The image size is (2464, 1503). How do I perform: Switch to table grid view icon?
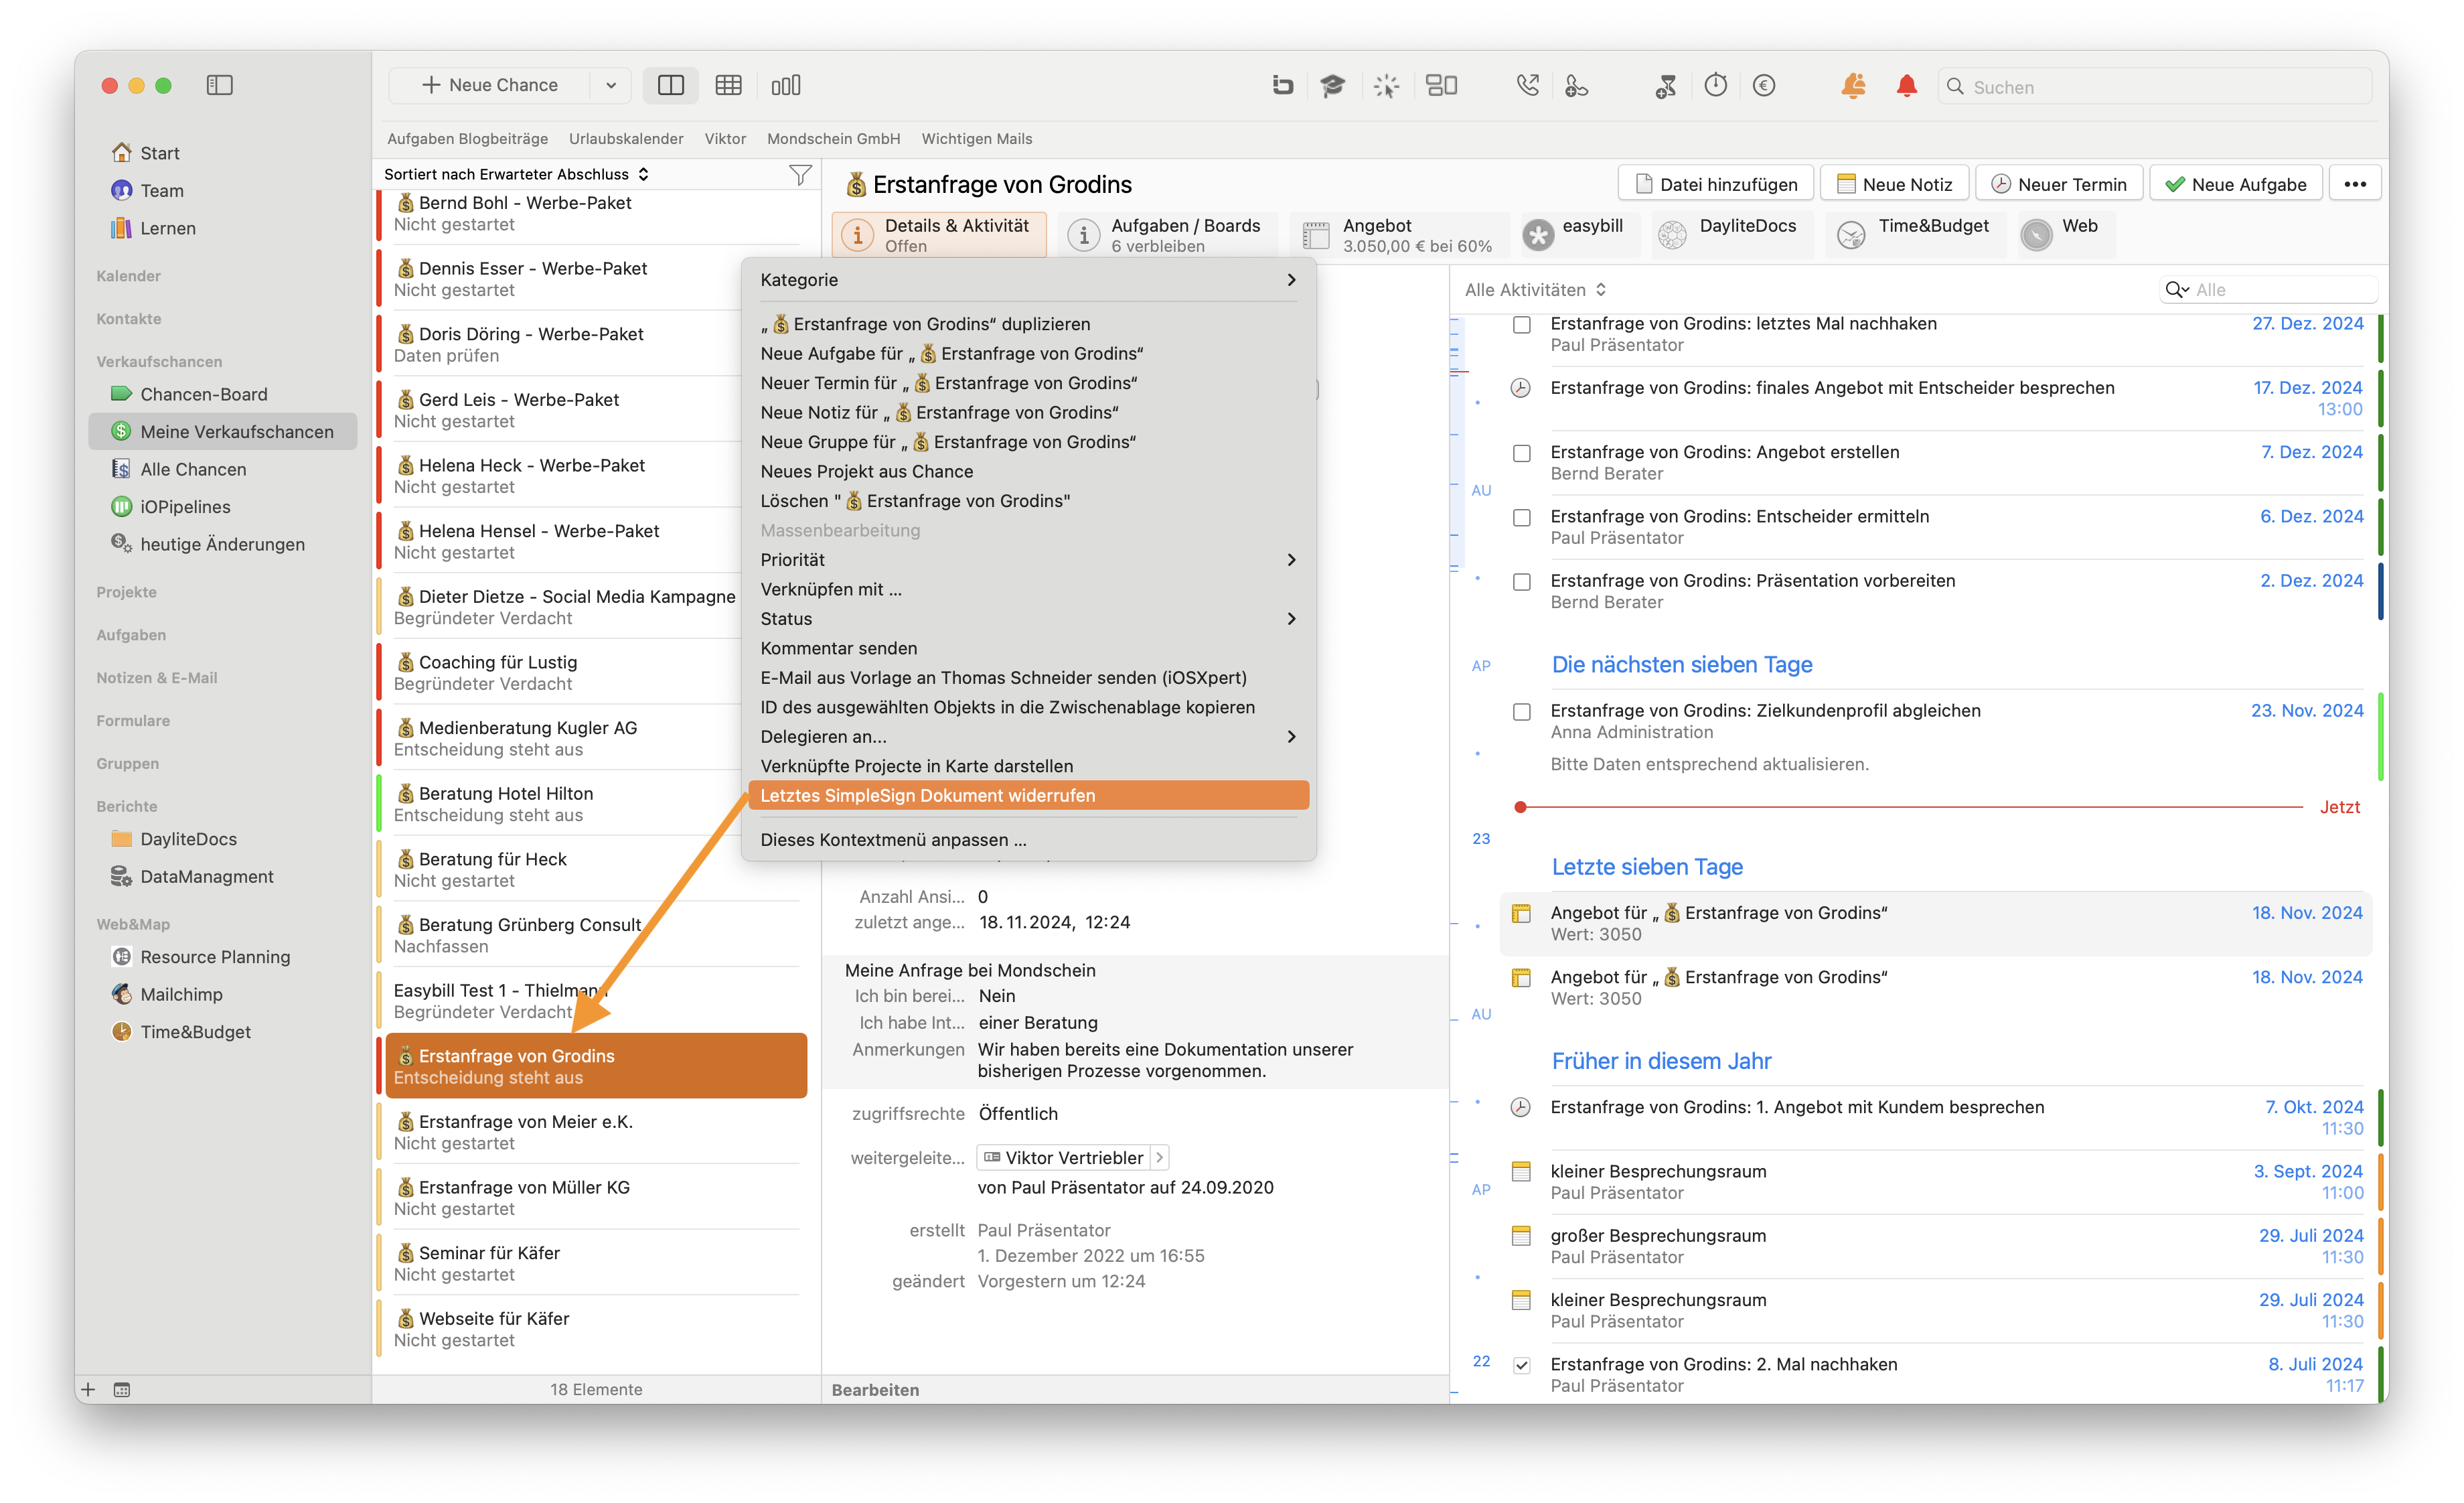(728, 86)
